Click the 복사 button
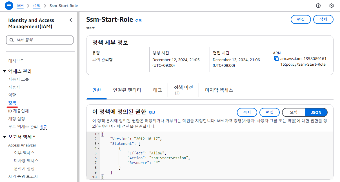This screenshot has height=182, width=340. 247,112
